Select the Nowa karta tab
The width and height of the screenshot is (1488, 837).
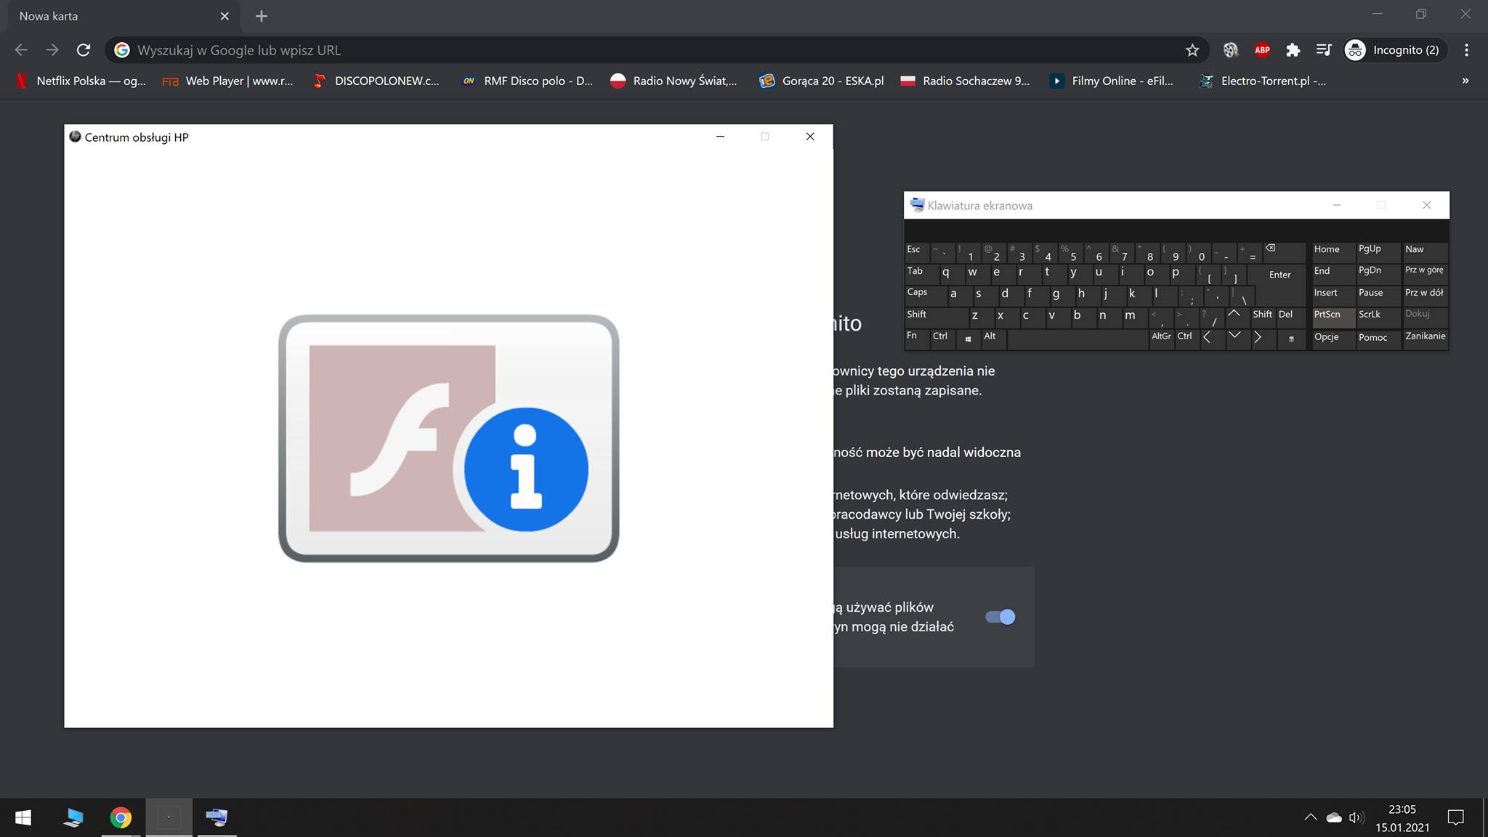coord(109,16)
